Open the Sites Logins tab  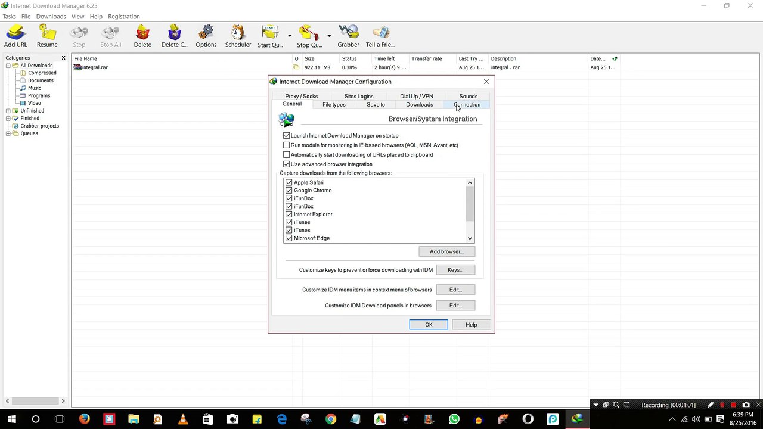(x=359, y=96)
